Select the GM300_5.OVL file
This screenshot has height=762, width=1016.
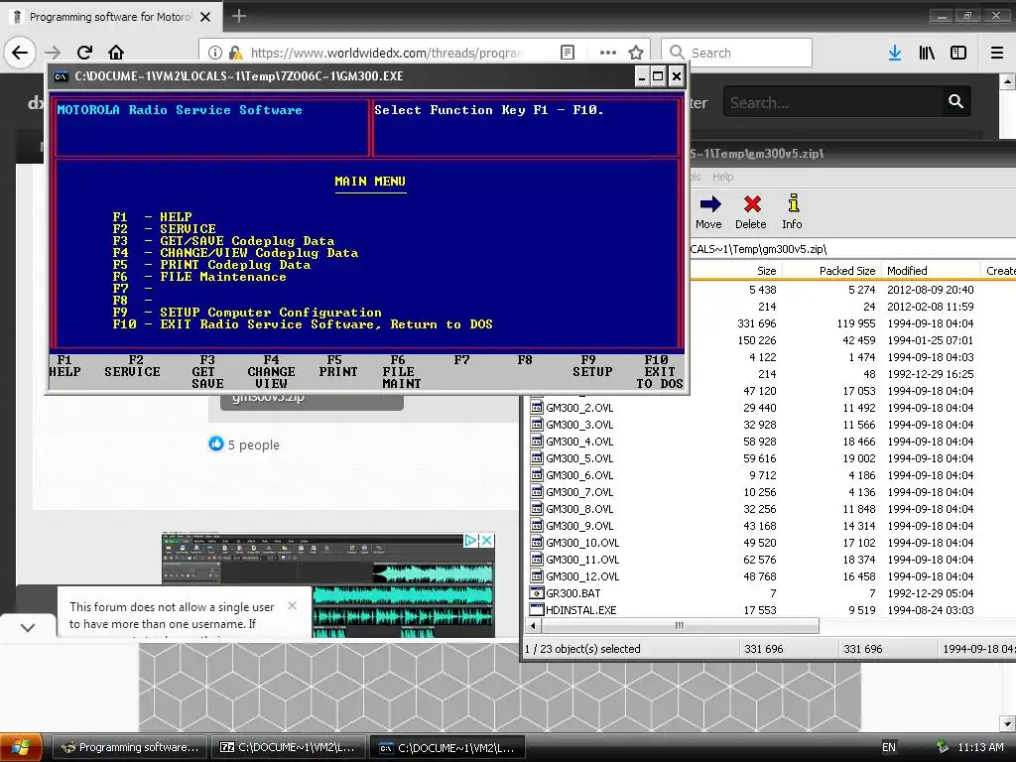click(x=572, y=458)
